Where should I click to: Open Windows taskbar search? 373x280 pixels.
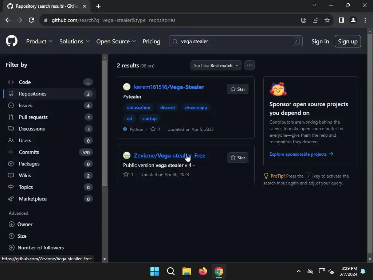(171, 271)
